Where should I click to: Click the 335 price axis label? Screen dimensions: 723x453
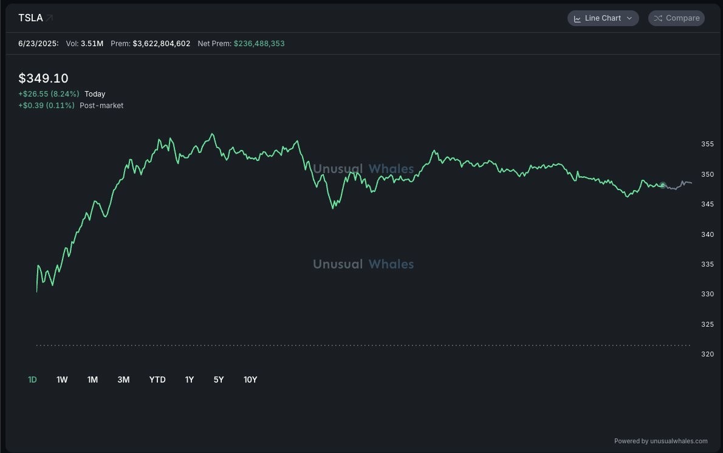click(x=707, y=265)
